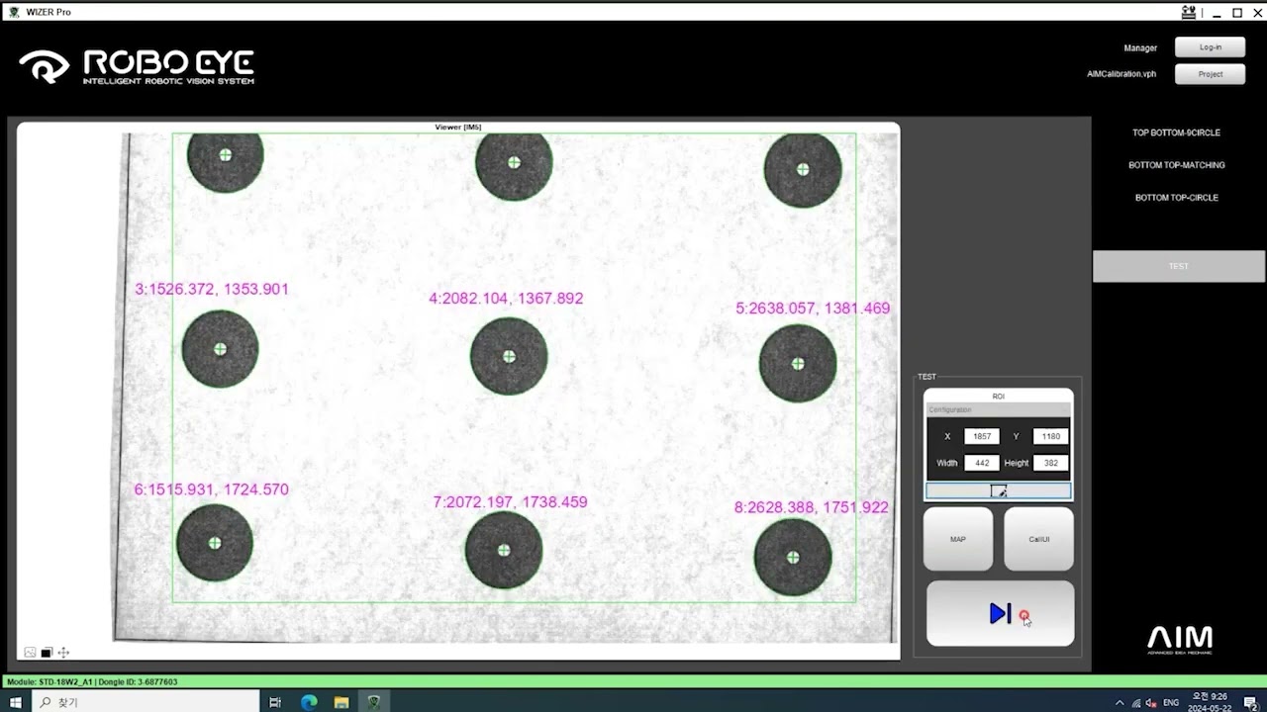1267x712 pixels.
Task: Click the Configuration header in ROI panel
Action: [998, 409]
